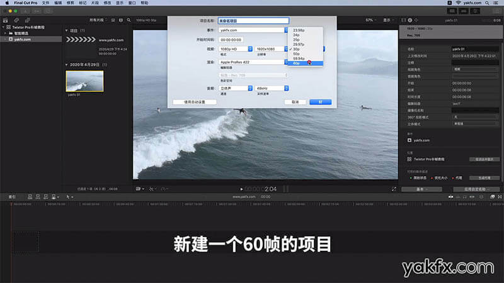This screenshot has width=504, height=283.
Task: Open the 文件 (File) menu
Action: pyautogui.click(x=45, y=3)
